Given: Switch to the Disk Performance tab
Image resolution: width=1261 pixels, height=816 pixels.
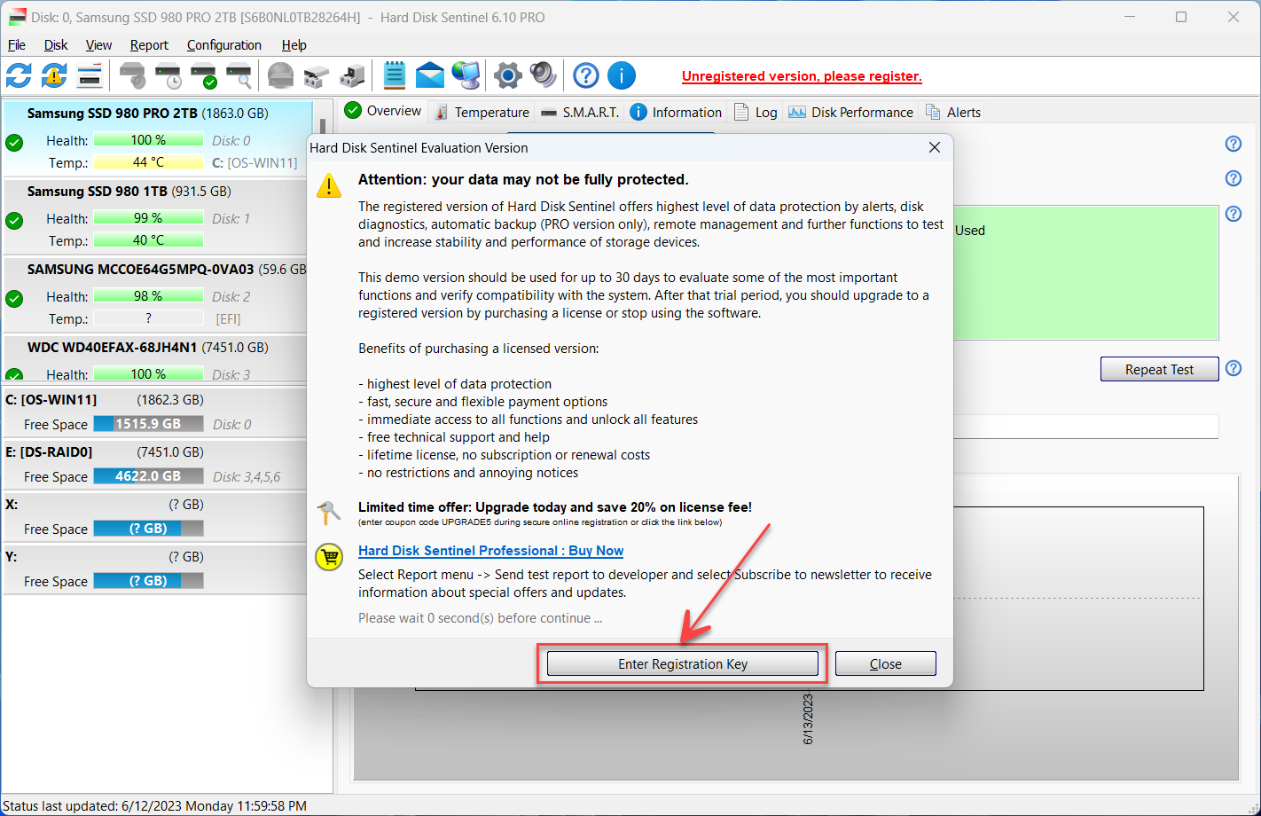Looking at the screenshot, I should click(x=850, y=112).
